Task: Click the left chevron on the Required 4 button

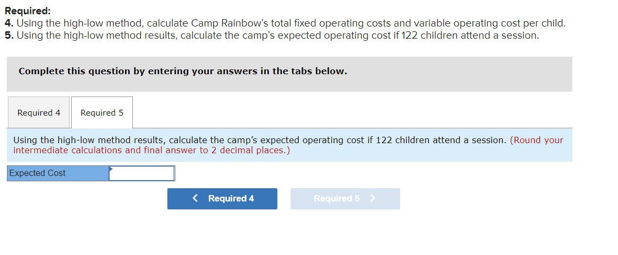Action: pyautogui.click(x=196, y=198)
